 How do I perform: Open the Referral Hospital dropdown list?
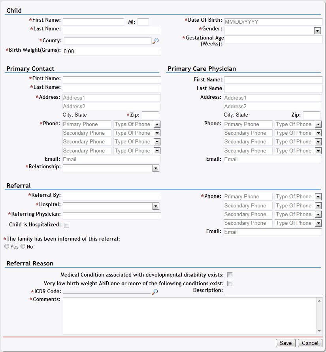(x=156, y=206)
